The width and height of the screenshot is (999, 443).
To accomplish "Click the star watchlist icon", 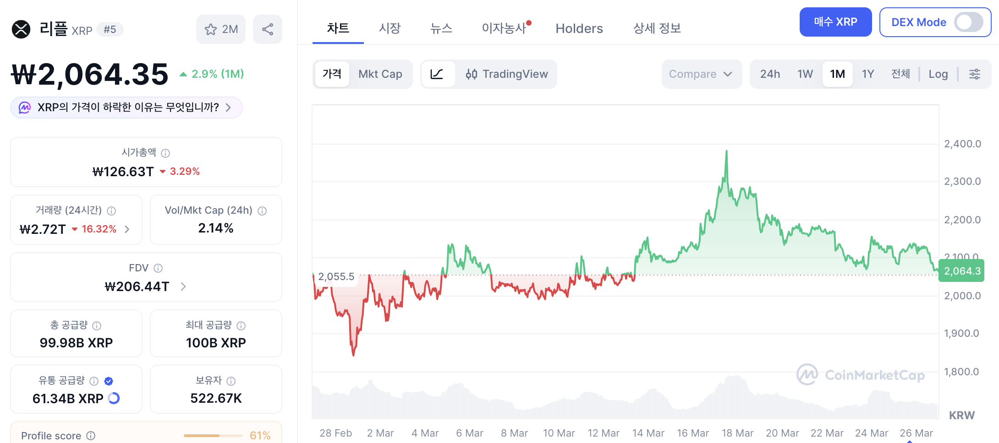I will (x=211, y=29).
